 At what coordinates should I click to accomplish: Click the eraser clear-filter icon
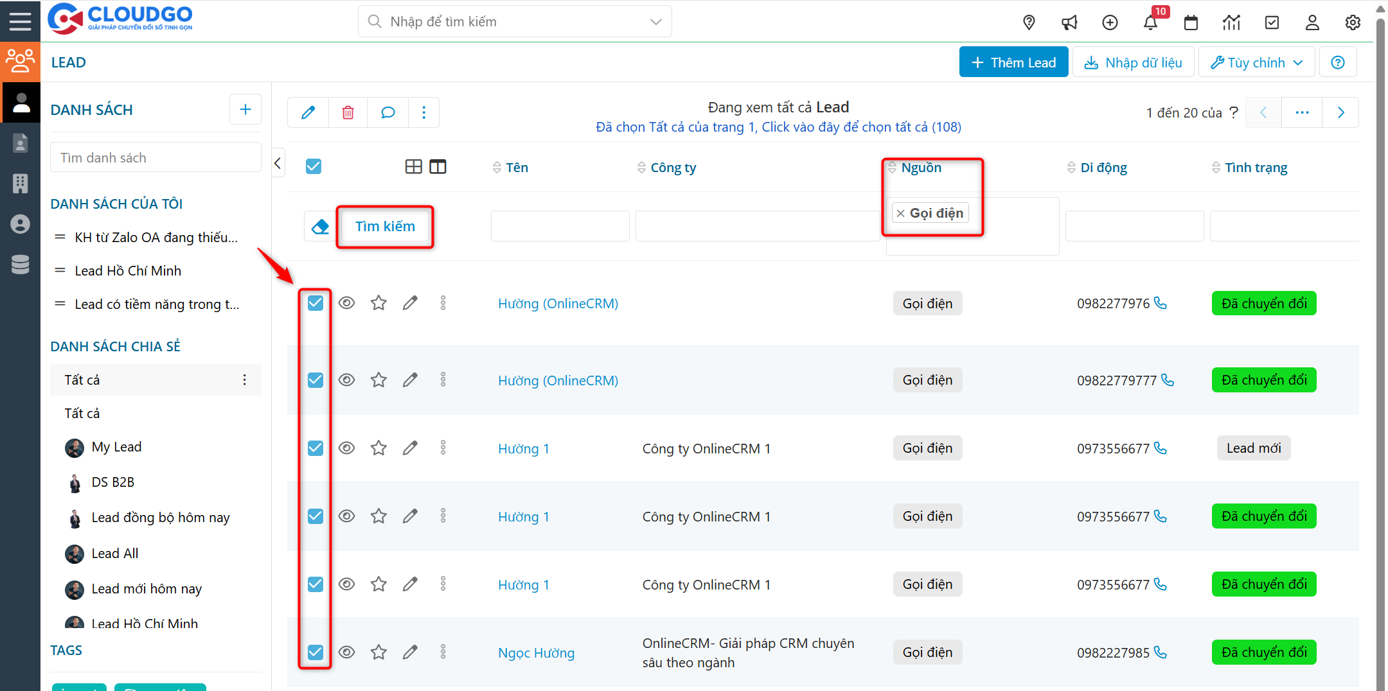click(x=319, y=227)
